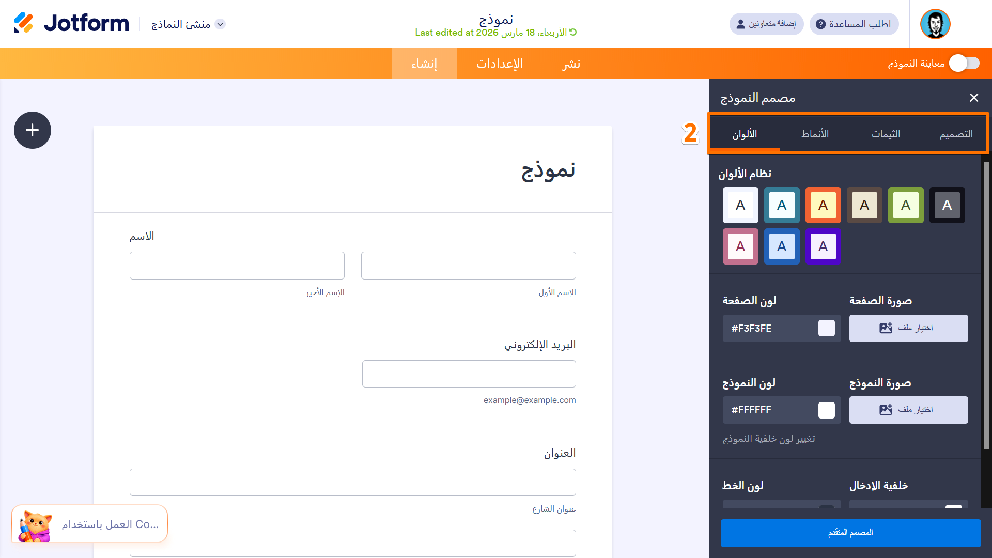Close the مصمم النموذج panel

point(974,98)
